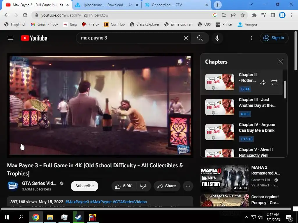Install app via address bar icon
The image size is (298, 223).
coord(224,15)
